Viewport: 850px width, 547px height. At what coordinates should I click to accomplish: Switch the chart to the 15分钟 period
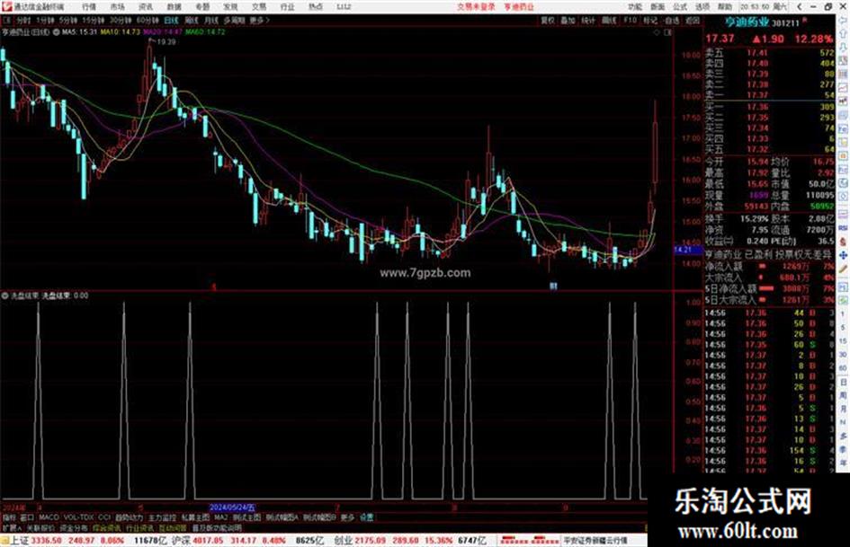94,20
